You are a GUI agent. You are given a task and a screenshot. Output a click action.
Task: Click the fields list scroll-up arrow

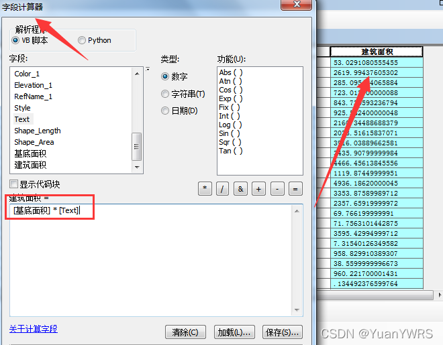point(137,74)
